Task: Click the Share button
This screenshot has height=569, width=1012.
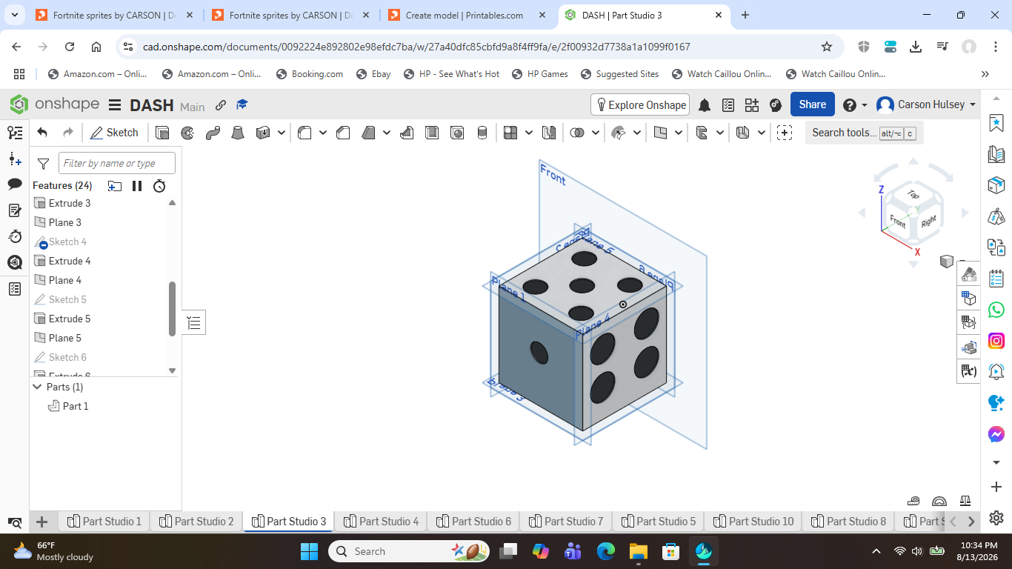Action: tap(813, 104)
